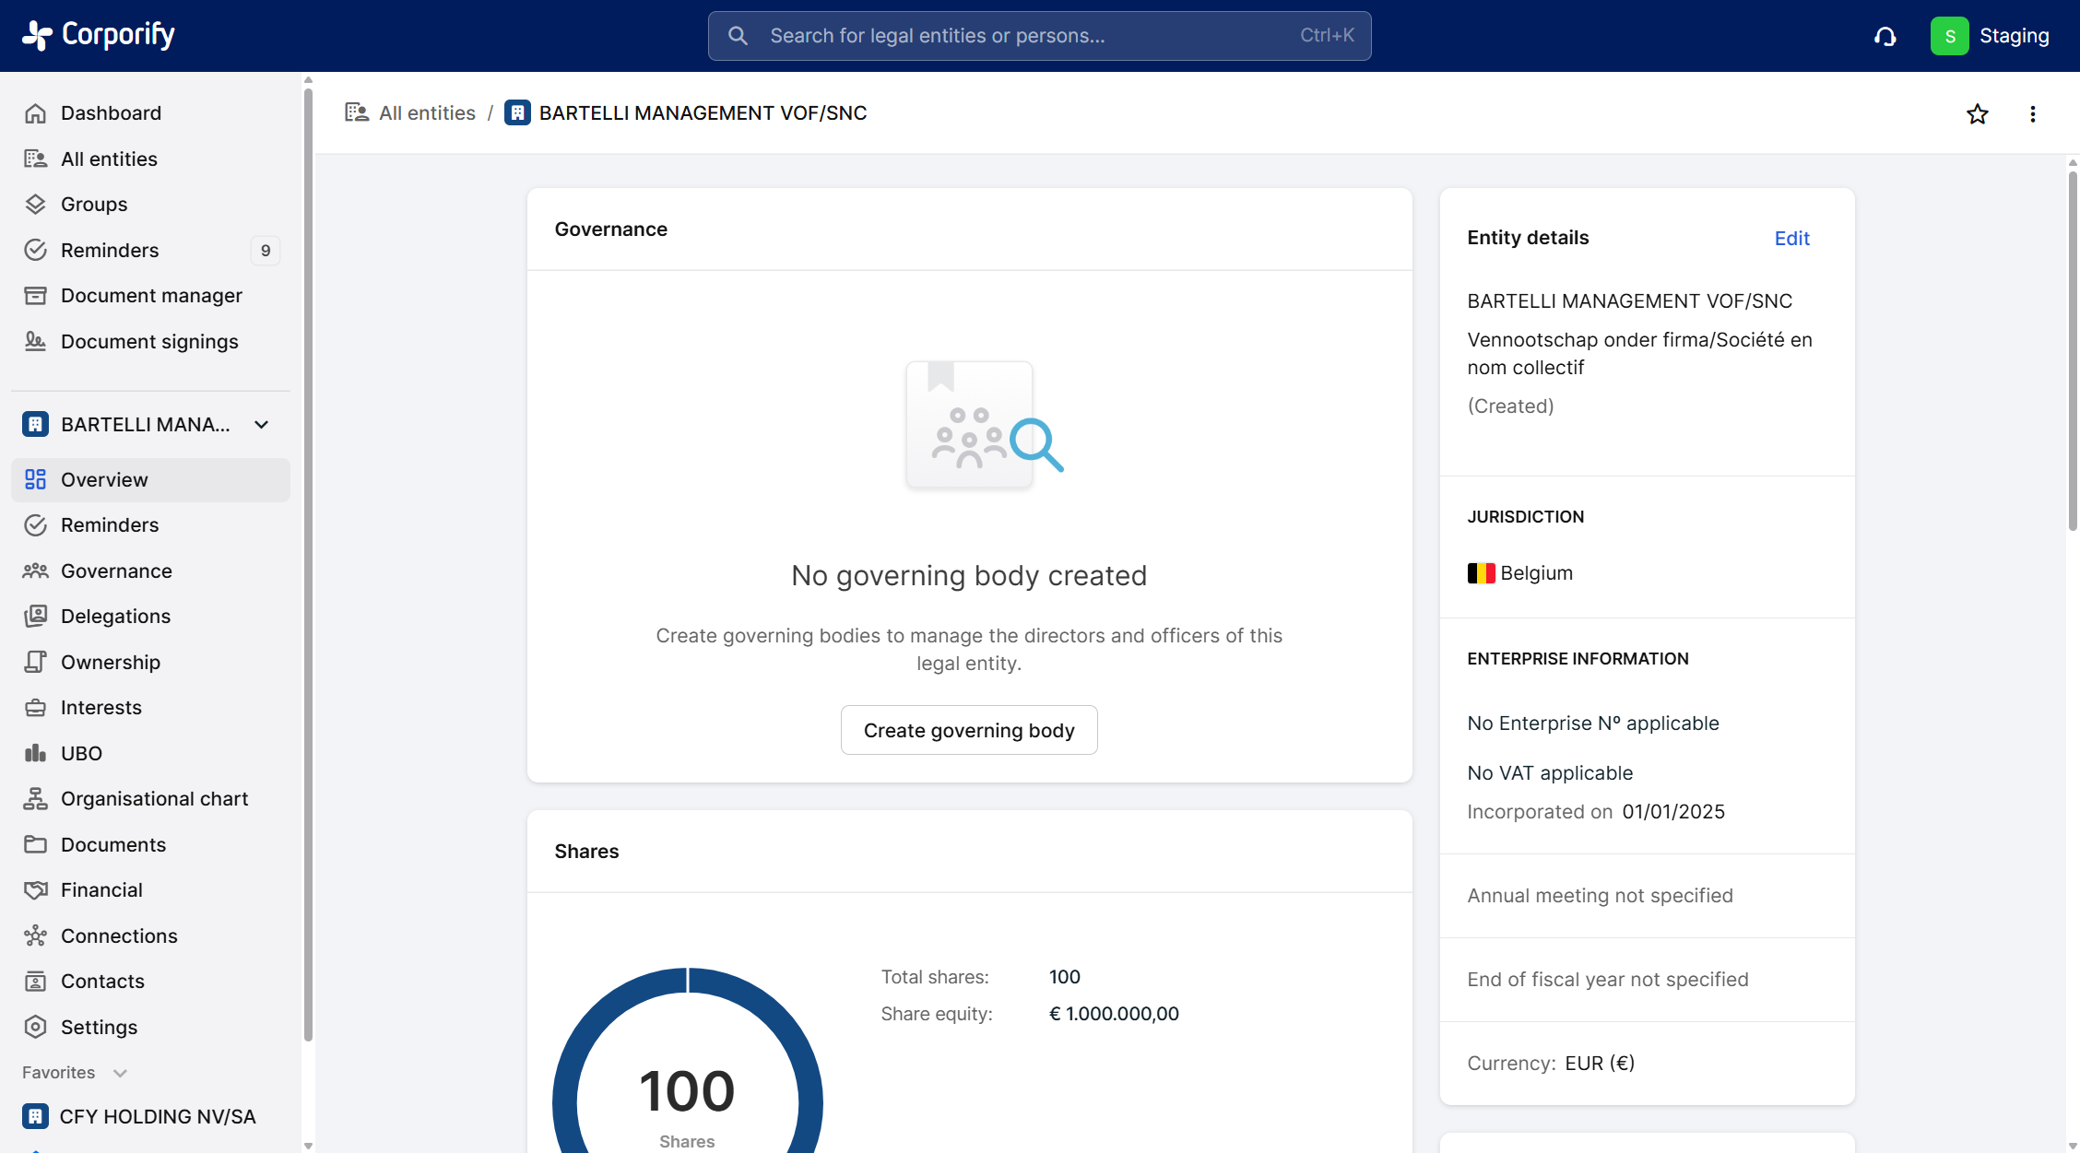This screenshot has width=2080, height=1153.
Task: Click the Dashboard home icon
Action: point(35,113)
